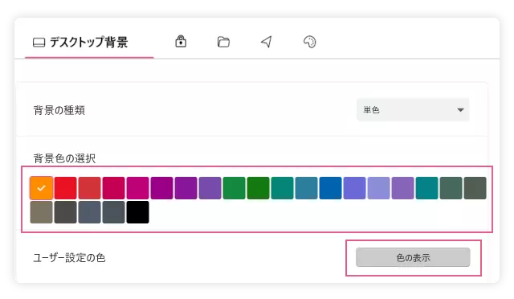The width and height of the screenshot is (514, 299).
Task: Choose the hot pink magenta swatch
Action: pyautogui.click(x=137, y=188)
